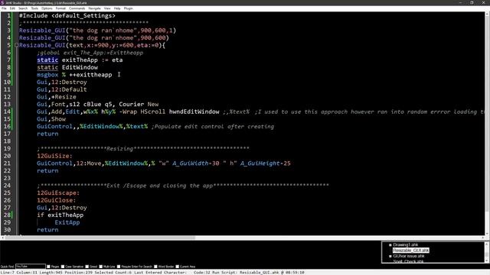Select Drawing1.ahk in the file list
This screenshot has width=490, height=275.
point(405,244)
